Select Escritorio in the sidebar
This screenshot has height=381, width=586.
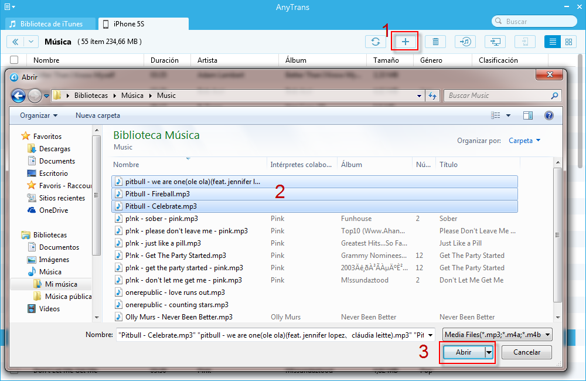(x=53, y=174)
